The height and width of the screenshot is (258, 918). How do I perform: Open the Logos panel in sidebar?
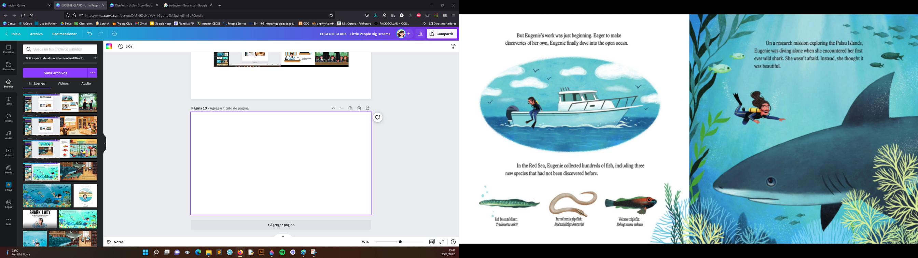point(9,204)
